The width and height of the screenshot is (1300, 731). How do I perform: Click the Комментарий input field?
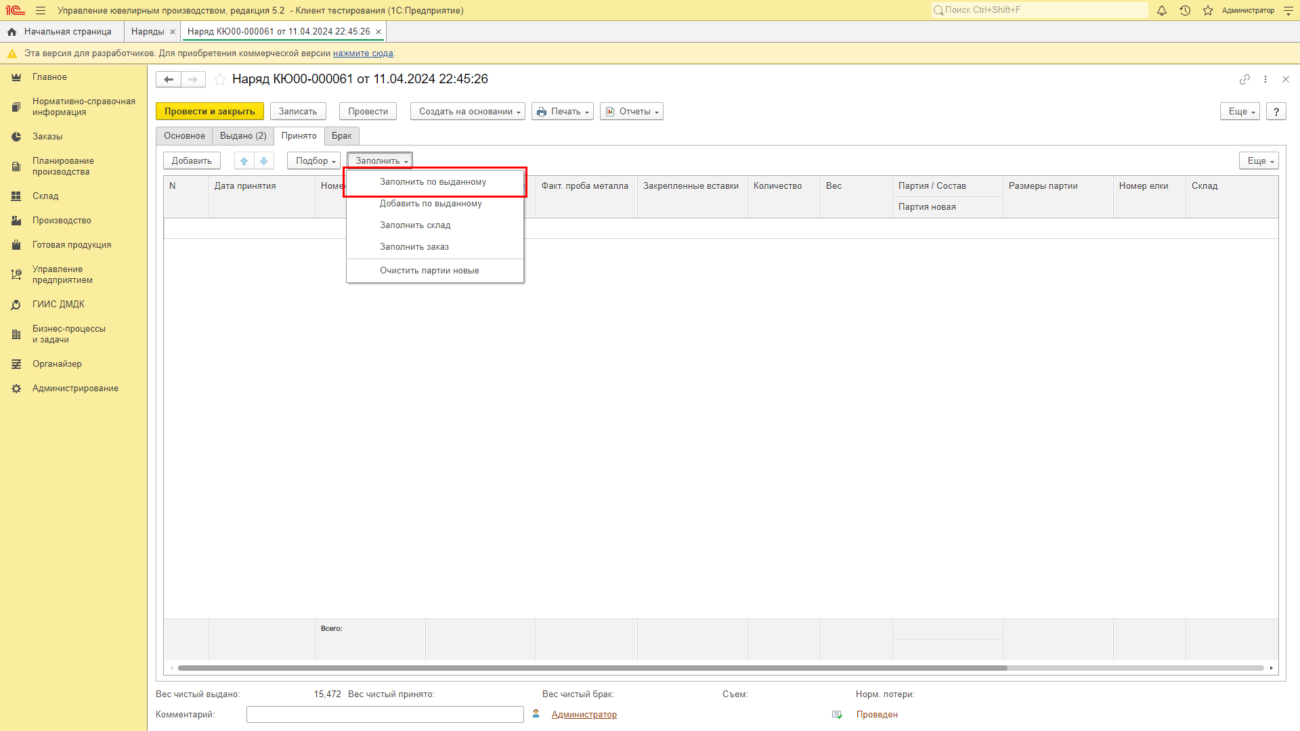[385, 715]
